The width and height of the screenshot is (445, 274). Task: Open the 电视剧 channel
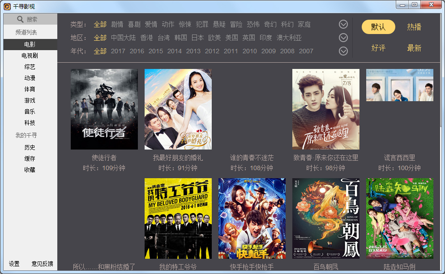click(x=30, y=56)
